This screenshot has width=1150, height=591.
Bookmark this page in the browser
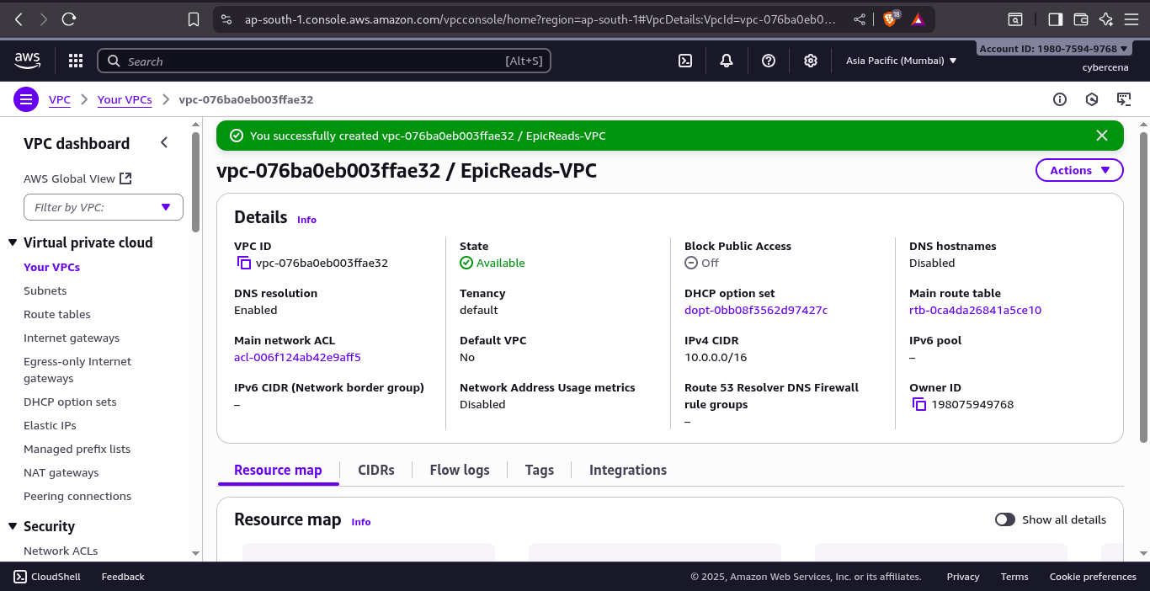[x=194, y=19]
